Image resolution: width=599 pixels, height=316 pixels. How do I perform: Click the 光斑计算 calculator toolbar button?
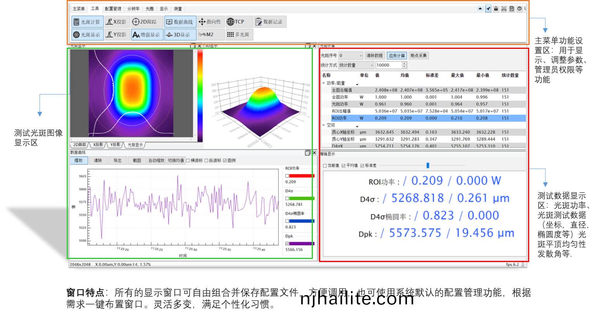click(x=87, y=22)
